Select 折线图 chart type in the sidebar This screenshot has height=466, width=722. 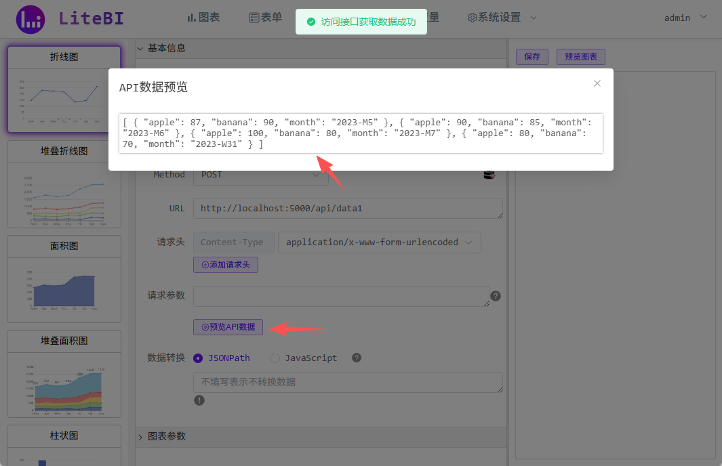[63, 57]
